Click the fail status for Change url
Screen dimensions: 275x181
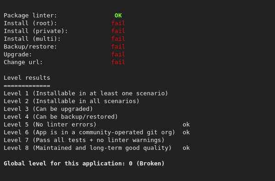click(x=118, y=62)
